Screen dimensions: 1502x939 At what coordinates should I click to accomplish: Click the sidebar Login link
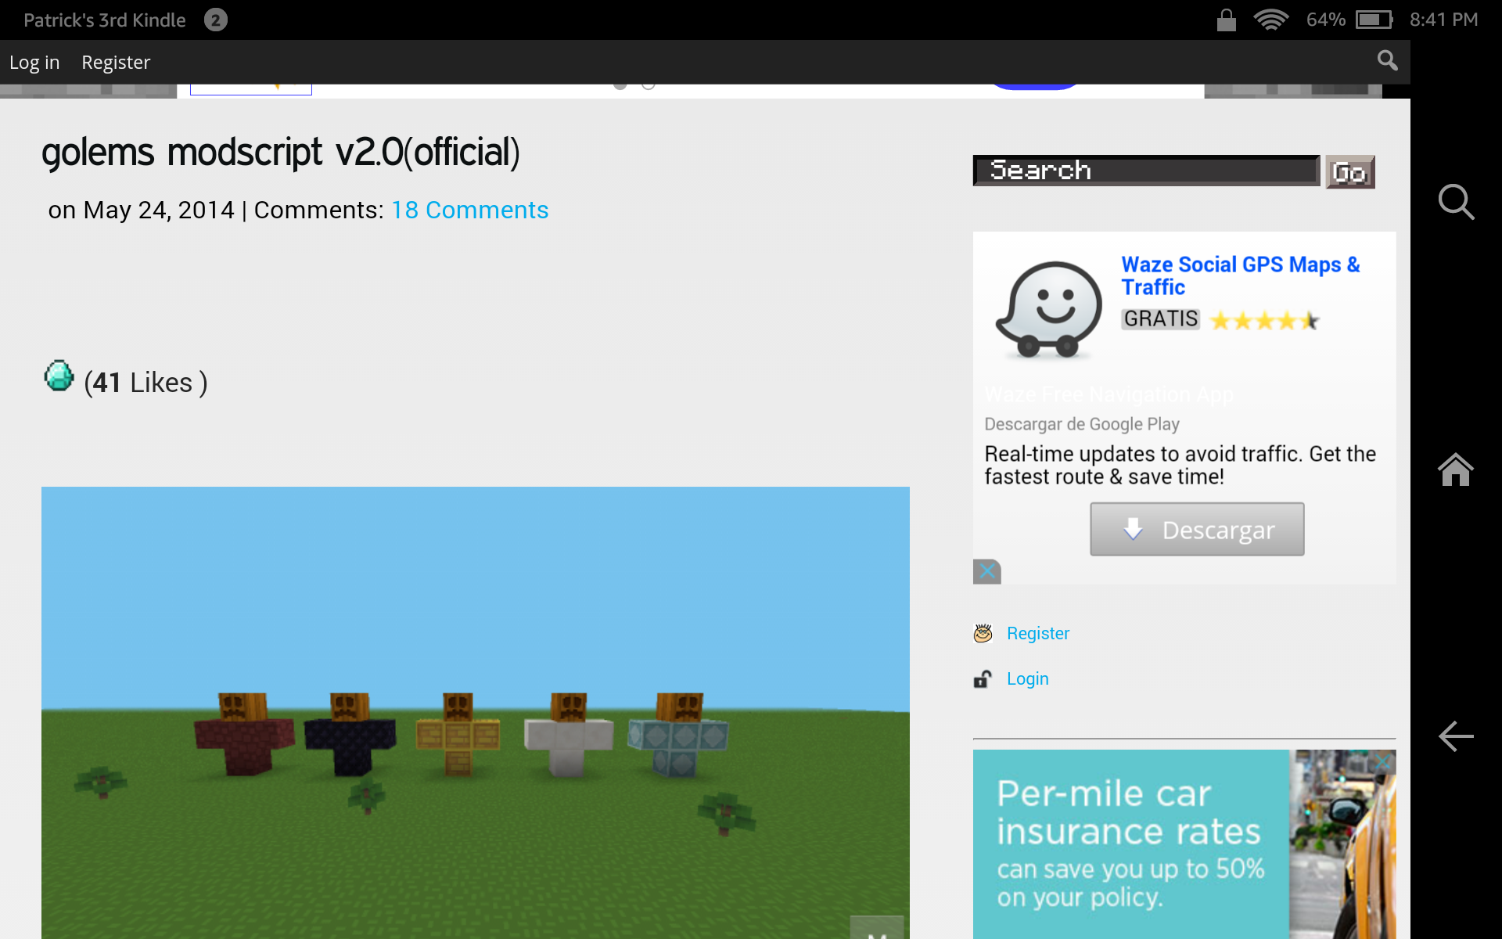(1027, 678)
